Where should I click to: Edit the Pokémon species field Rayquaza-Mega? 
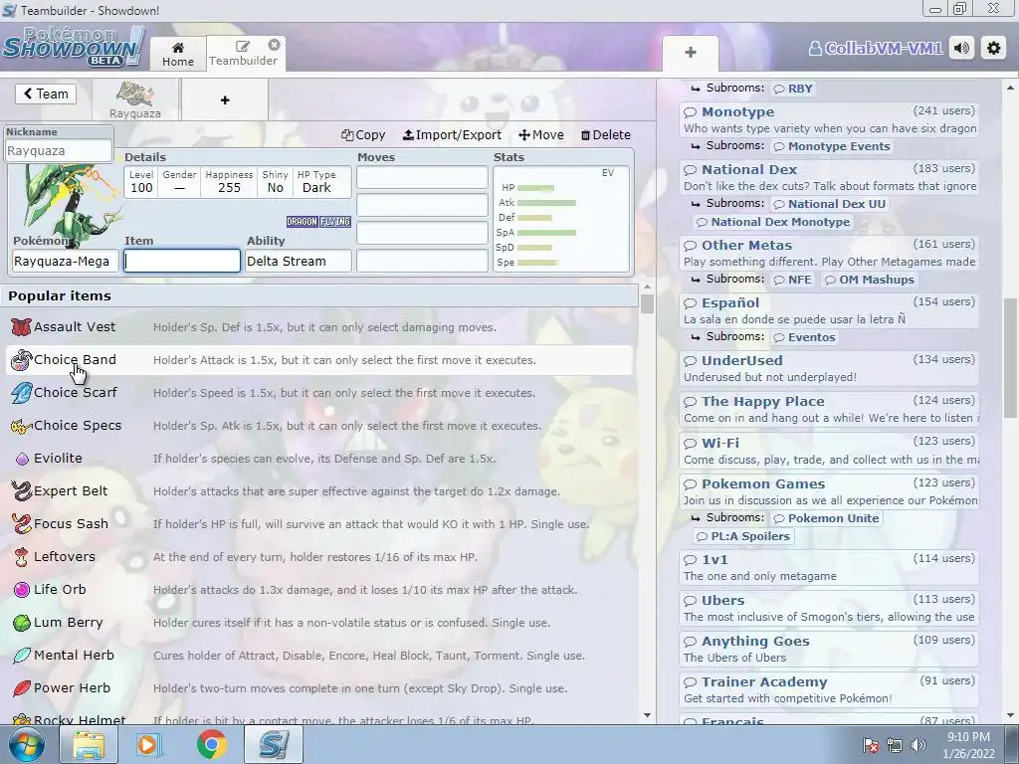65,262
